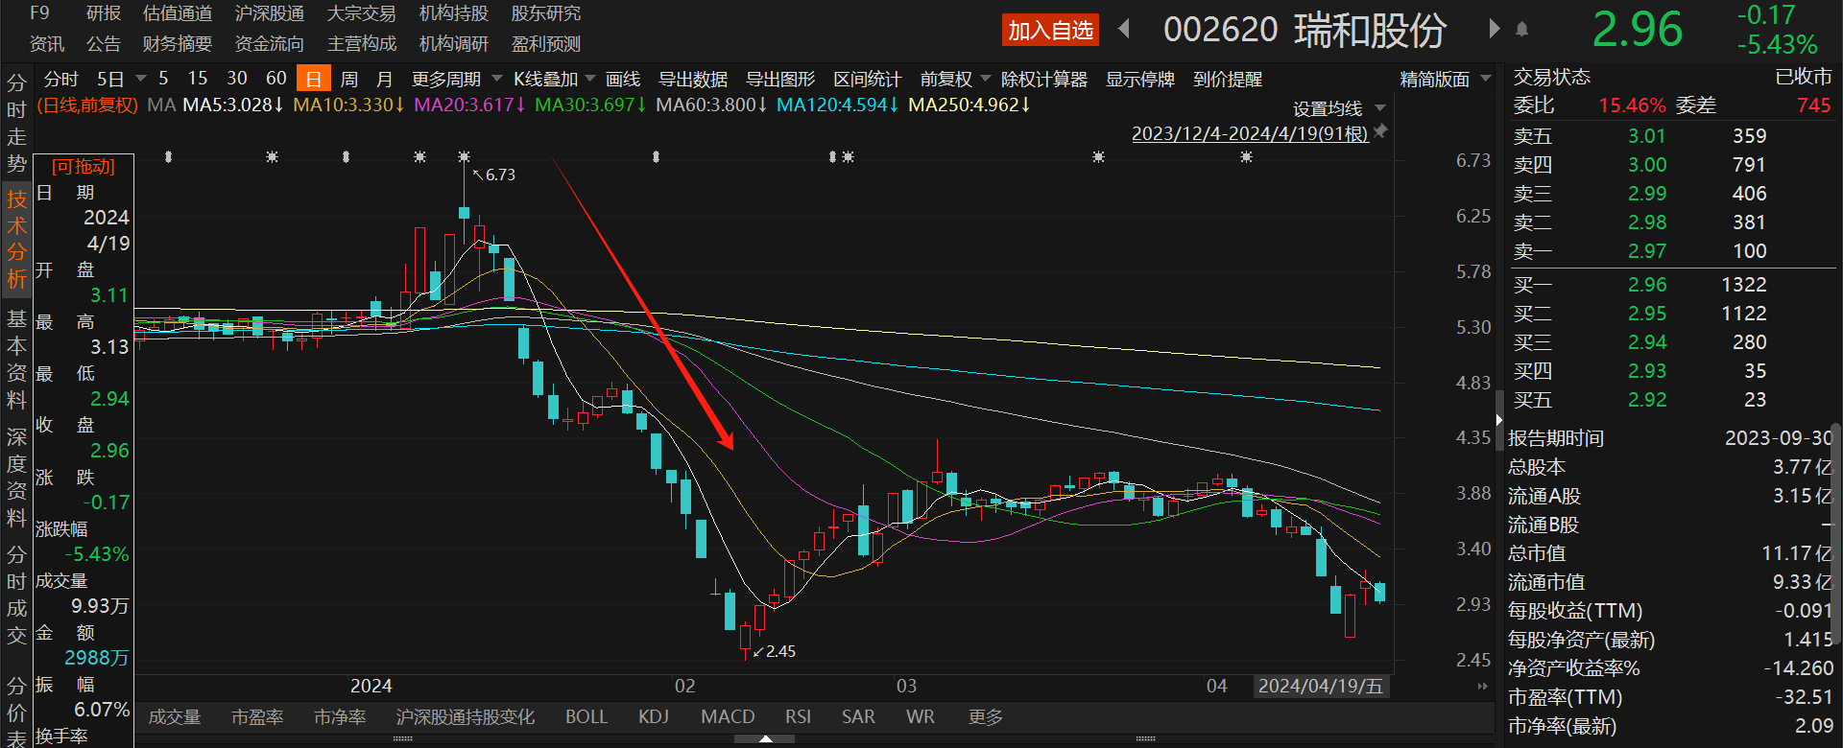Open the 精简版面 layout dropdown

[x=1445, y=80]
